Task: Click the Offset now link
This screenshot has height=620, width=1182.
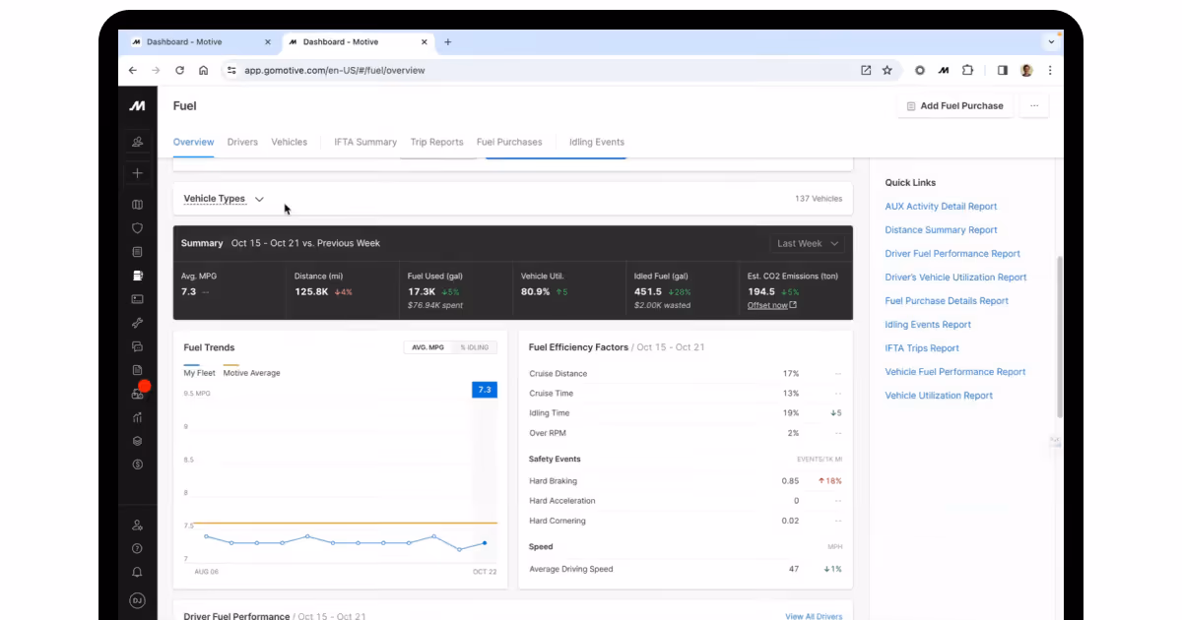Action: pos(772,305)
